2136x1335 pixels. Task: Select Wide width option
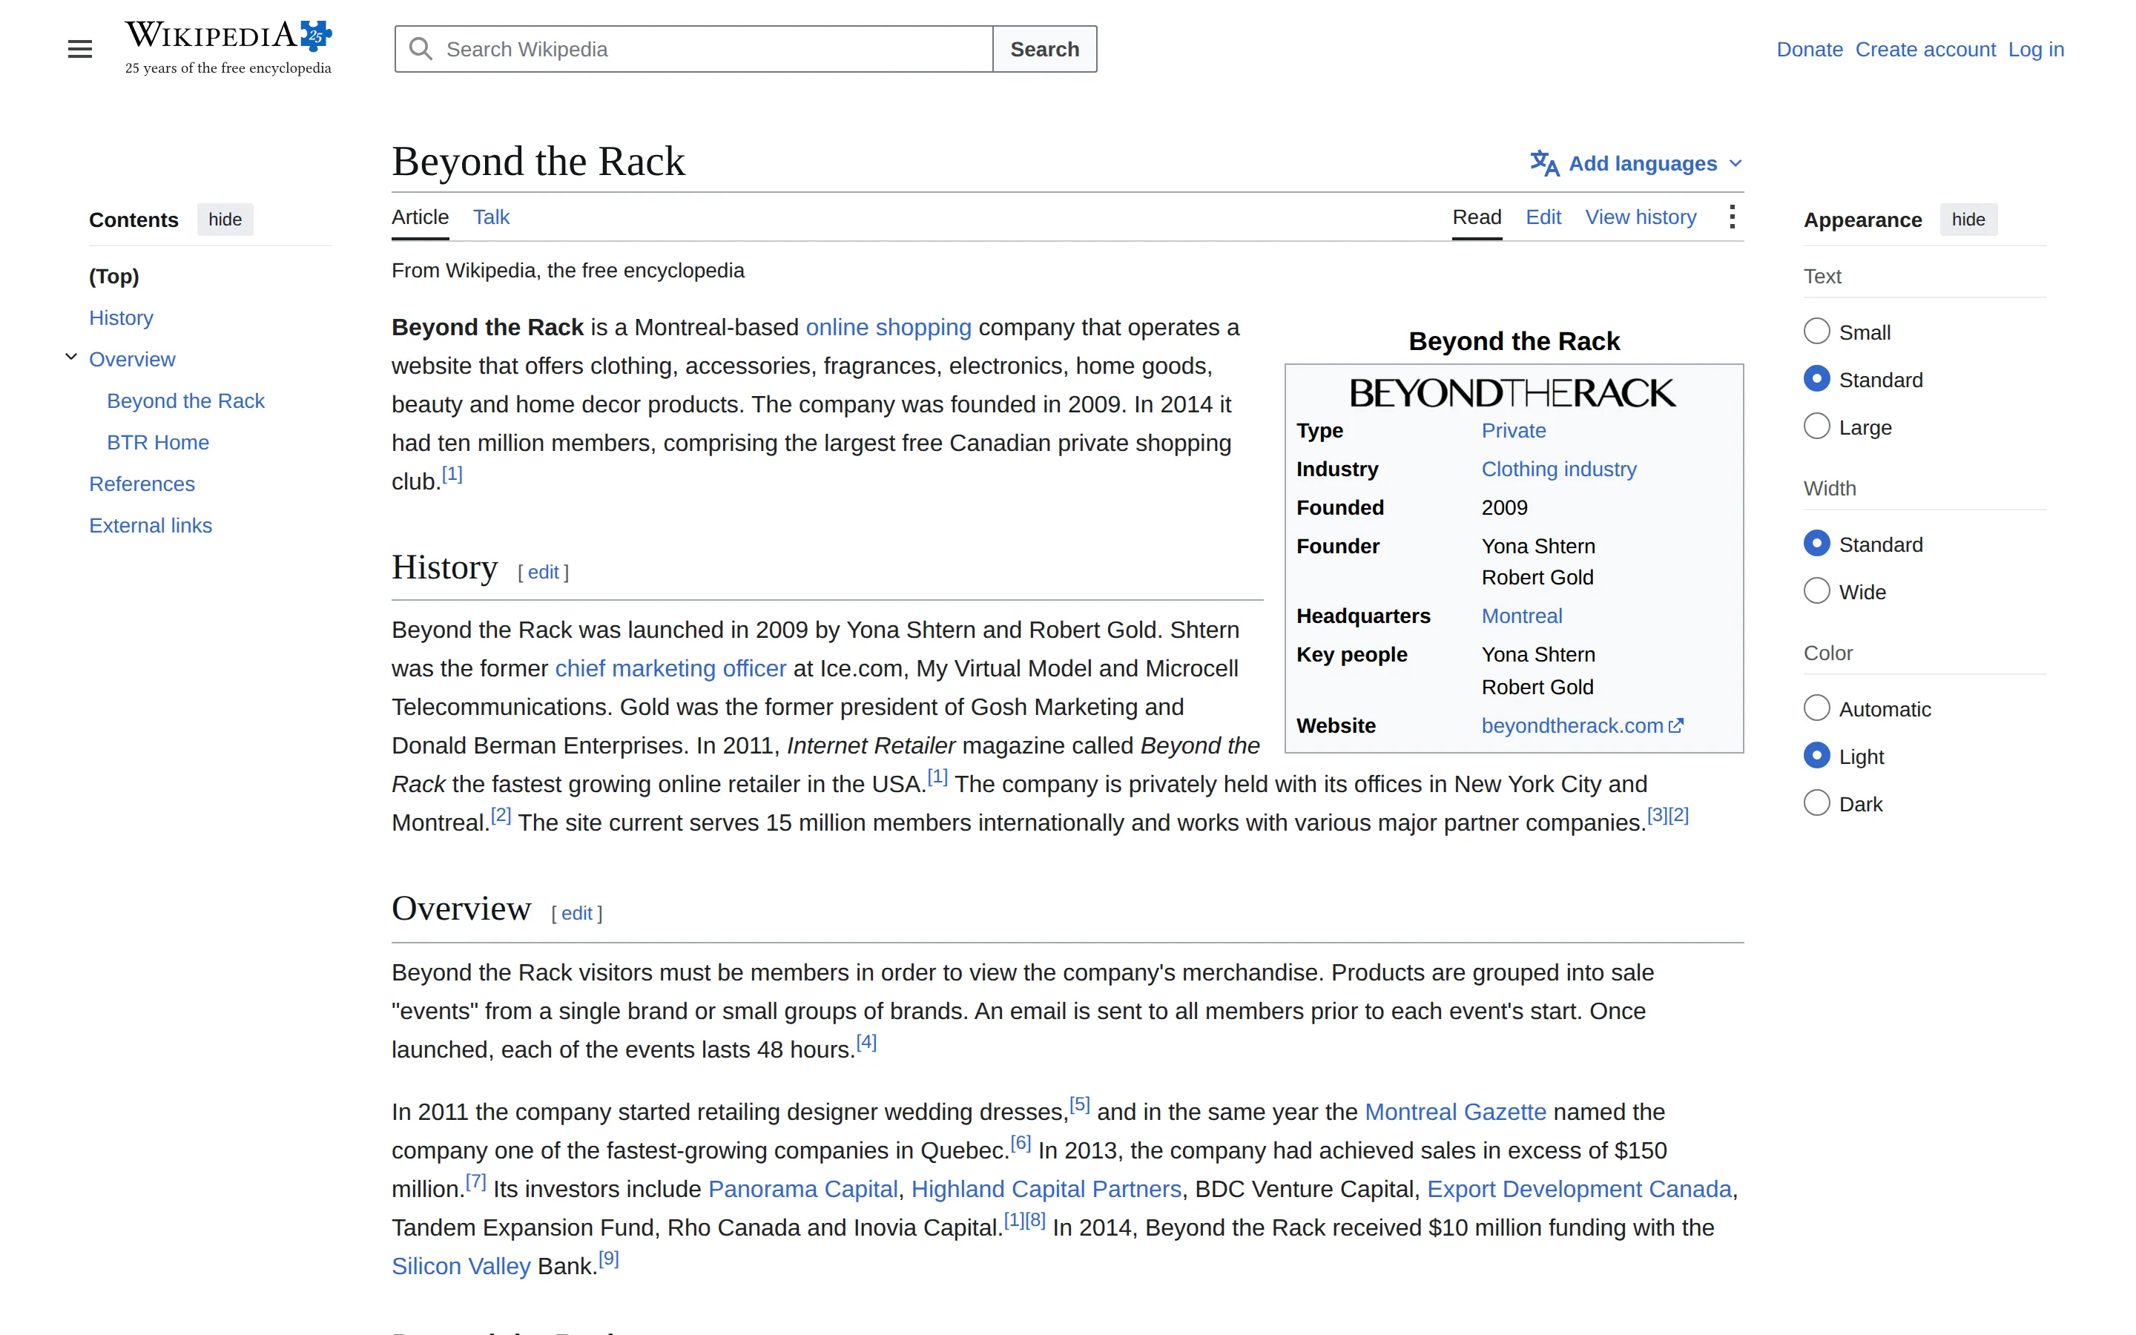1816,590
